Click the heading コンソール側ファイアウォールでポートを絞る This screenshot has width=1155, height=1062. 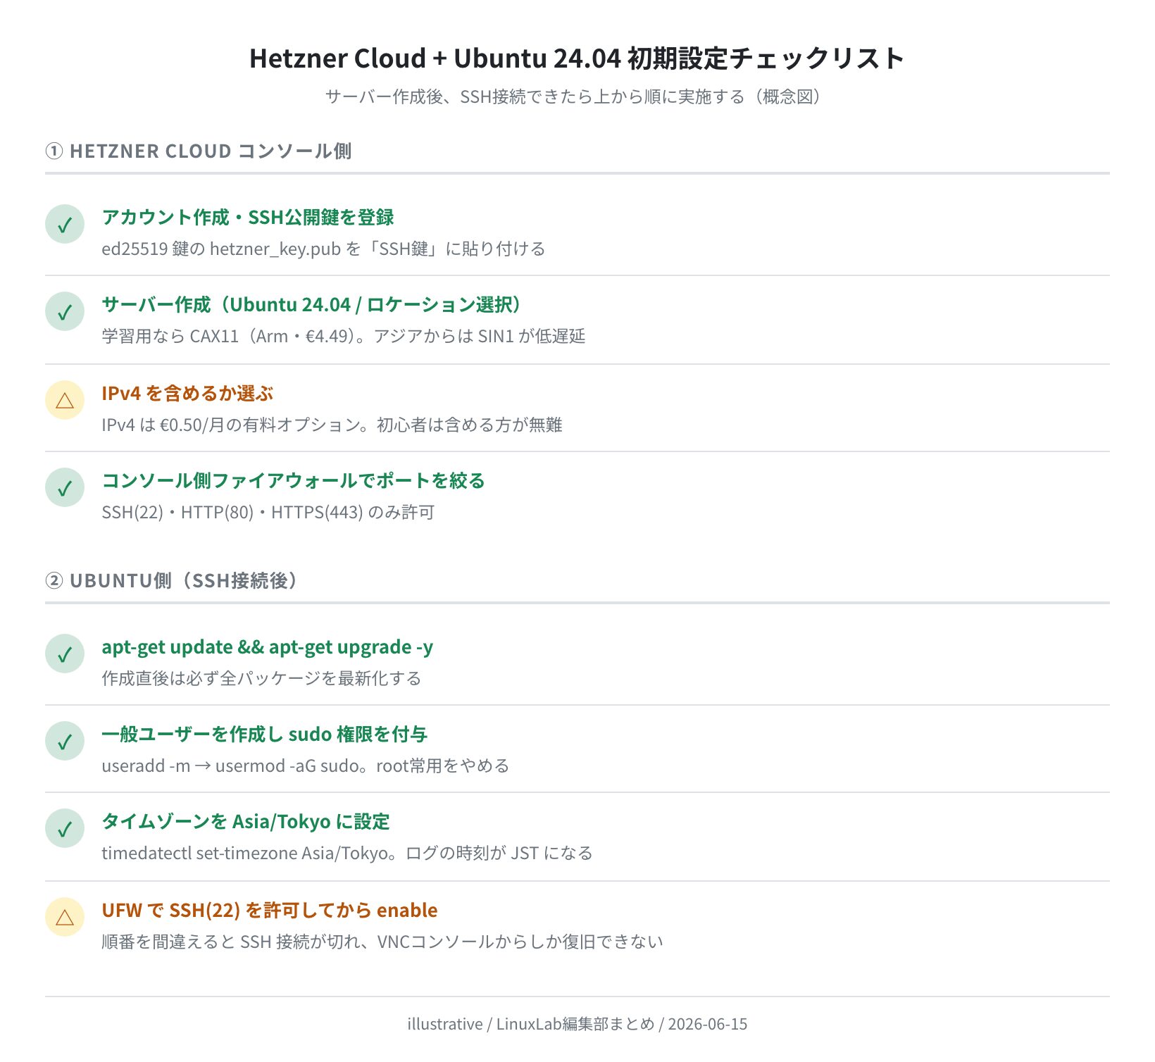294,480
